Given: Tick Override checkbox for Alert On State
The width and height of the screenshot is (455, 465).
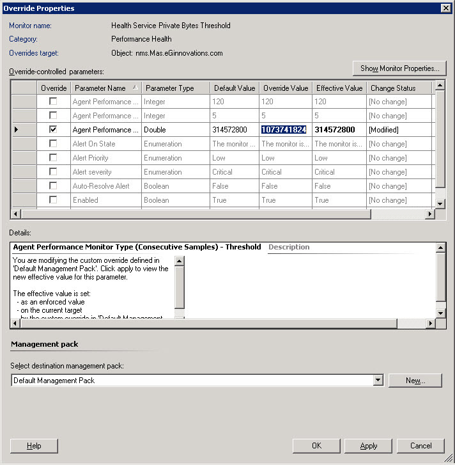Looking at the screenshot, I should pyautogui.click(x=53, y=143).
